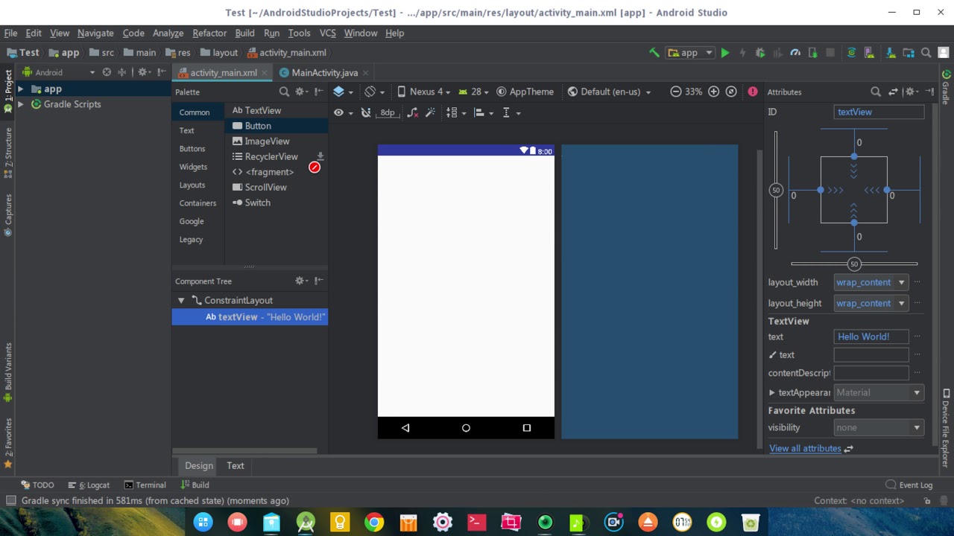Open the Build menu
This screenshot has width=954, height=536.
point(244,33)
